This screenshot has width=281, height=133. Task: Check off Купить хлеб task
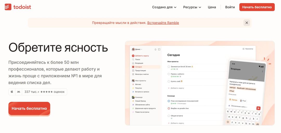(x=169, y=81)
